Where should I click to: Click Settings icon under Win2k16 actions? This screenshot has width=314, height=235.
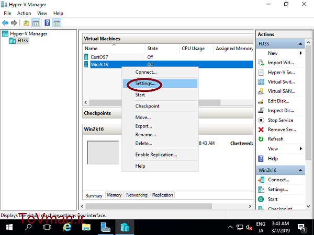(261, 190)
